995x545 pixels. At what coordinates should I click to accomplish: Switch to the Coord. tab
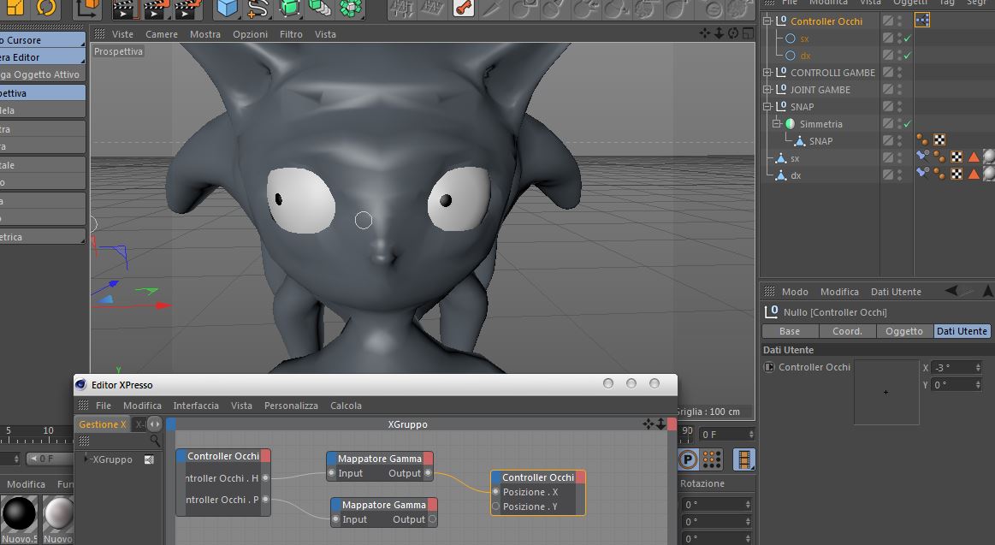(x=847, y=331)
